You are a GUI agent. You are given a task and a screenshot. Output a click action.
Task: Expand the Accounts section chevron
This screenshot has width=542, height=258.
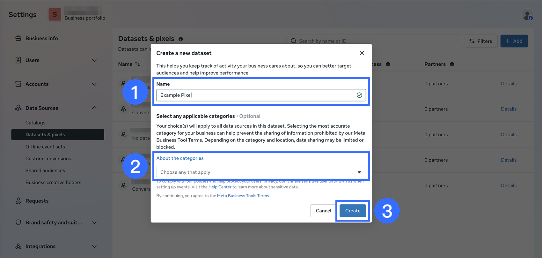tap(94, 84)
